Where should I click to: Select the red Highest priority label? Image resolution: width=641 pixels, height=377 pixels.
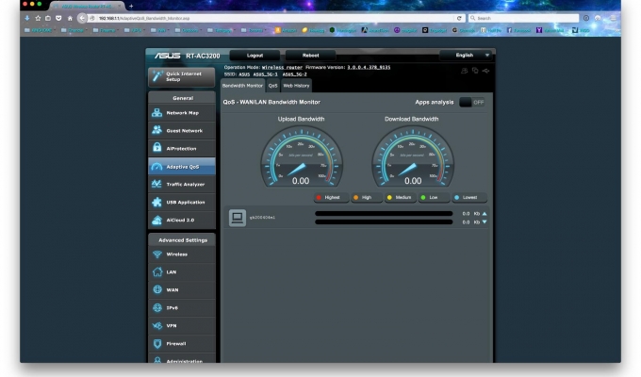(x=331, y=198)
